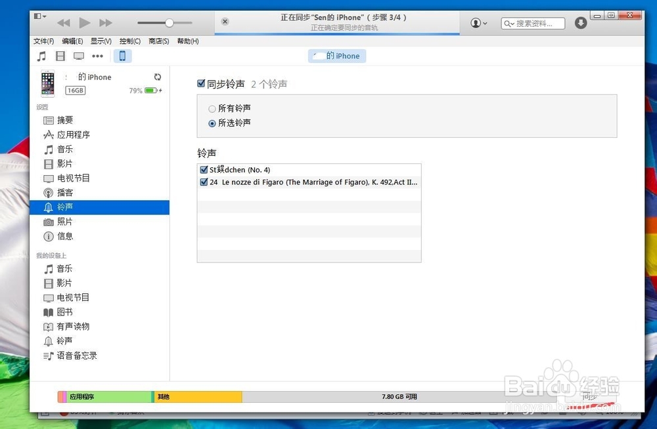Screen dimensions: 657x429
Task: Open 音乐 under 设置 section
Action: (100, 150)
